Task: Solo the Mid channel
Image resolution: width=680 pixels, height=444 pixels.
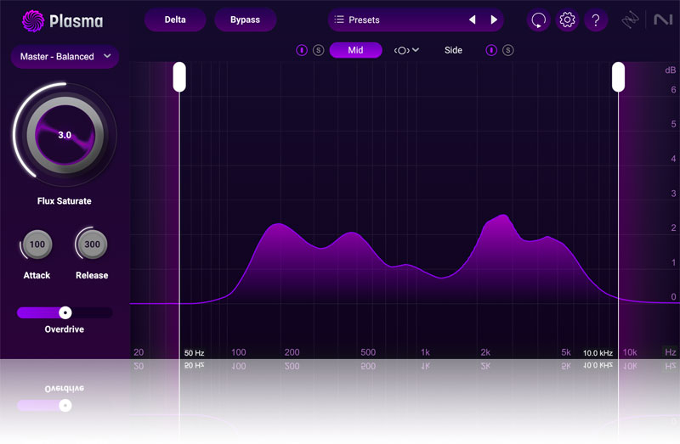Action: [x=318, y=50]
